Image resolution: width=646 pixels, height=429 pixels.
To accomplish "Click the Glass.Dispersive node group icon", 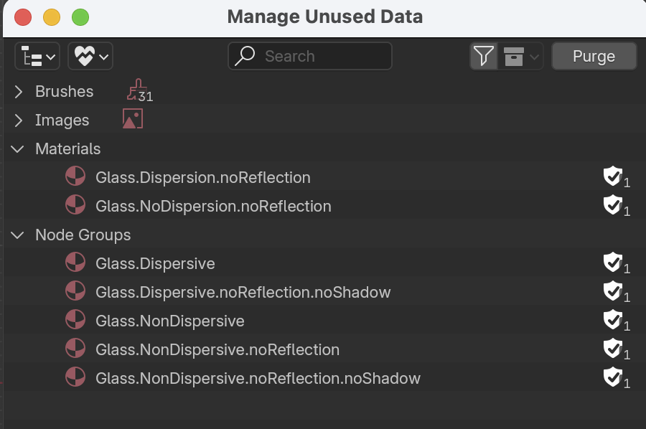I will 75,263.
